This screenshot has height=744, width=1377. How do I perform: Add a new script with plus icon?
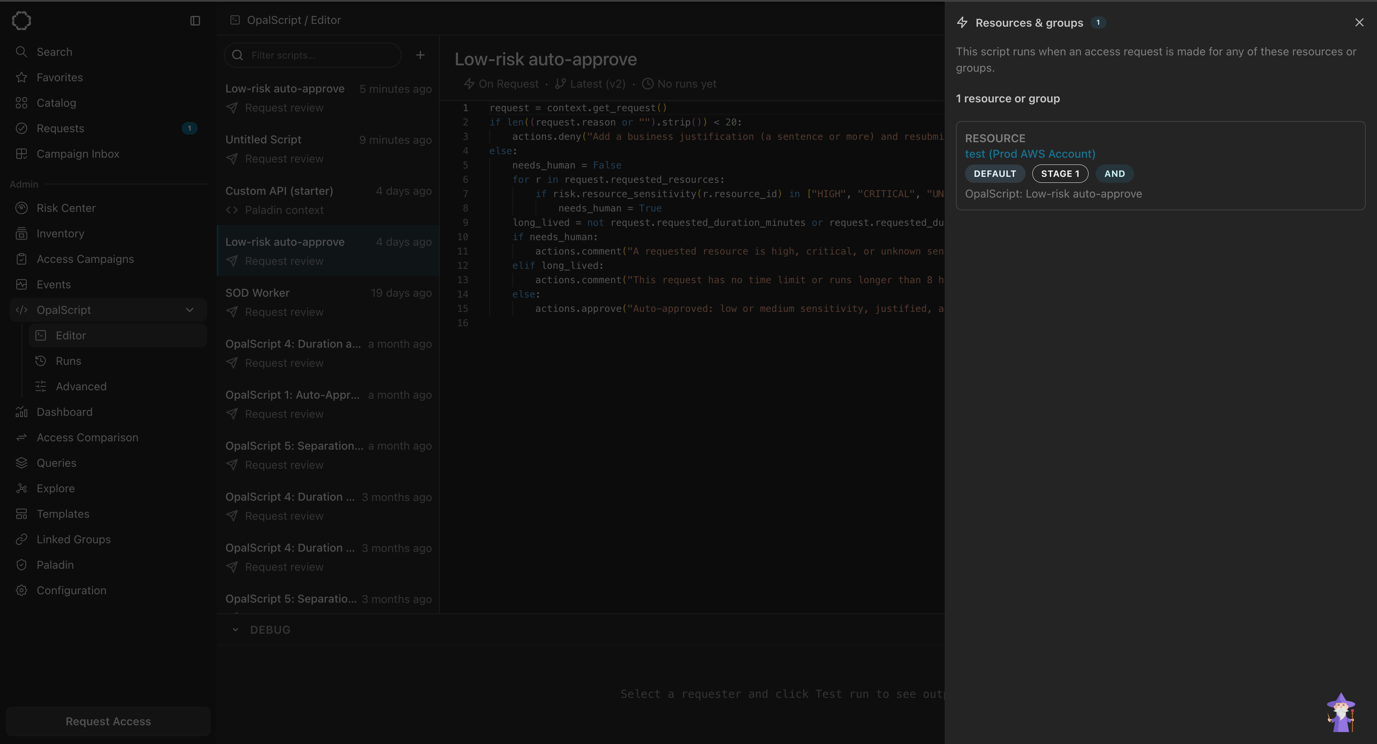pos(420,55)
